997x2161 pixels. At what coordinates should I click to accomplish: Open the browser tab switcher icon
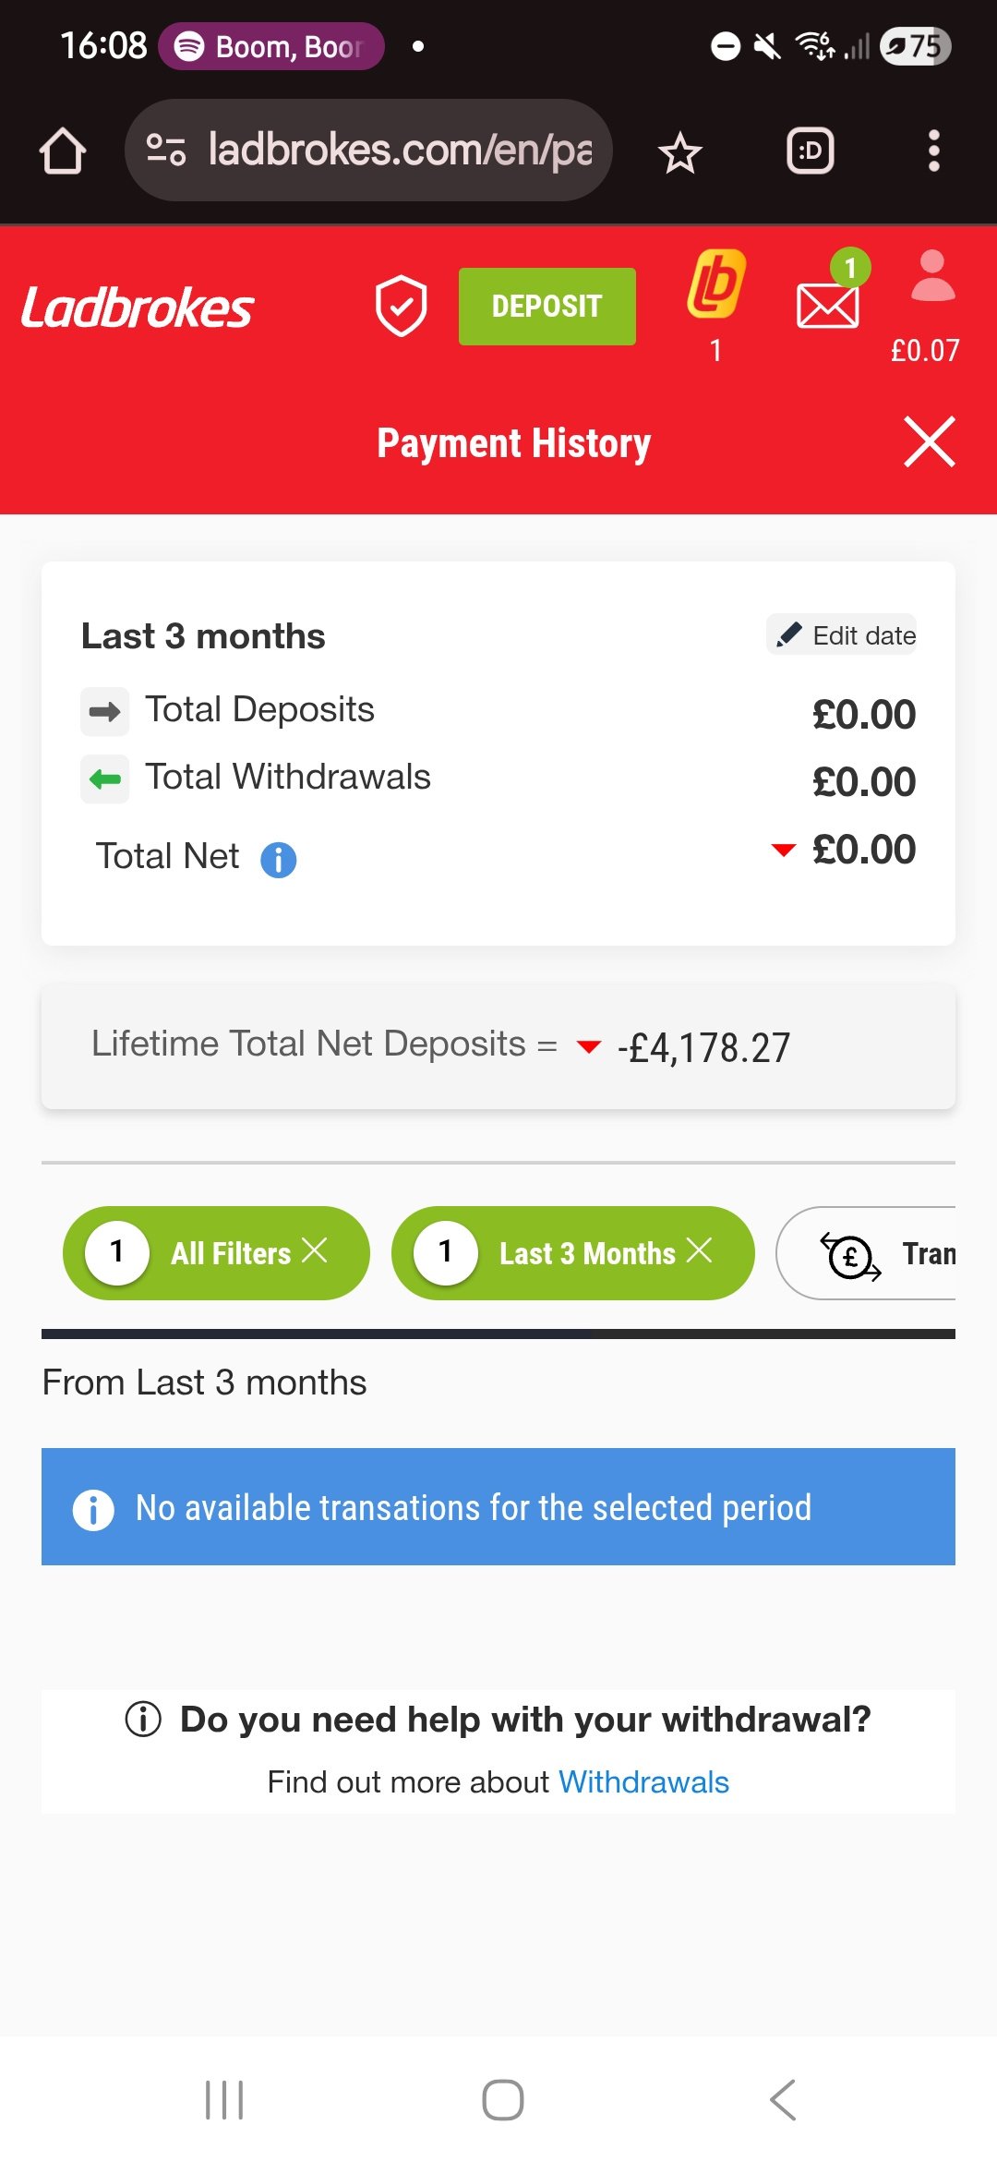810,151
